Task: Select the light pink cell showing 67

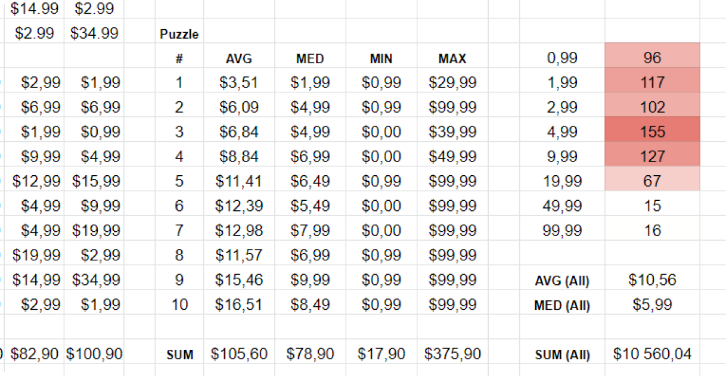Action: click(x=652, y=181)
